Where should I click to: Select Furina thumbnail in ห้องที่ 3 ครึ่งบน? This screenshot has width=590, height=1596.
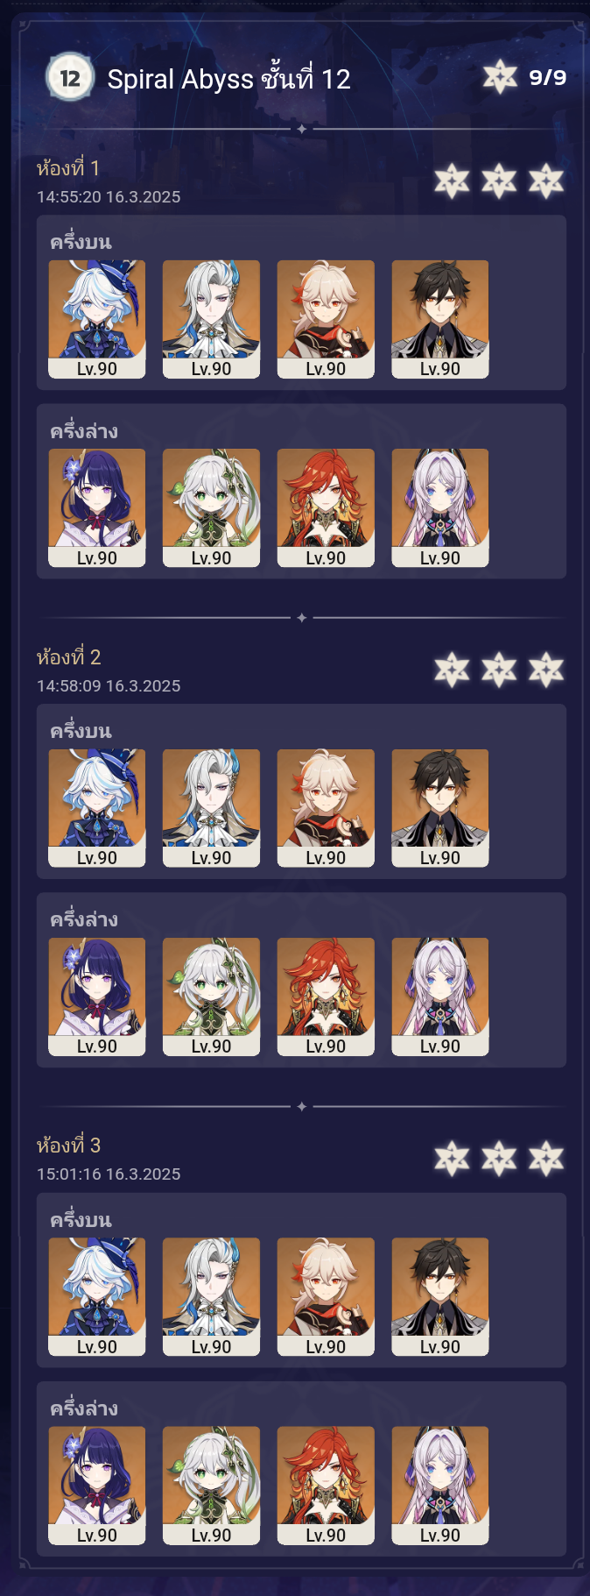coord(97,1296)
